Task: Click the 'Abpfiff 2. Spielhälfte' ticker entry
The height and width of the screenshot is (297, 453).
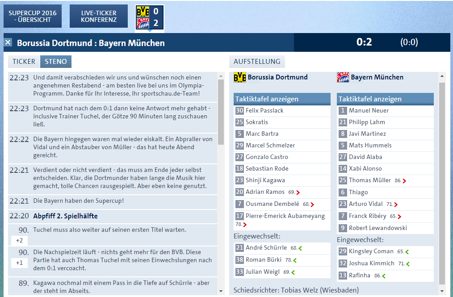Action: coord(113,216)
